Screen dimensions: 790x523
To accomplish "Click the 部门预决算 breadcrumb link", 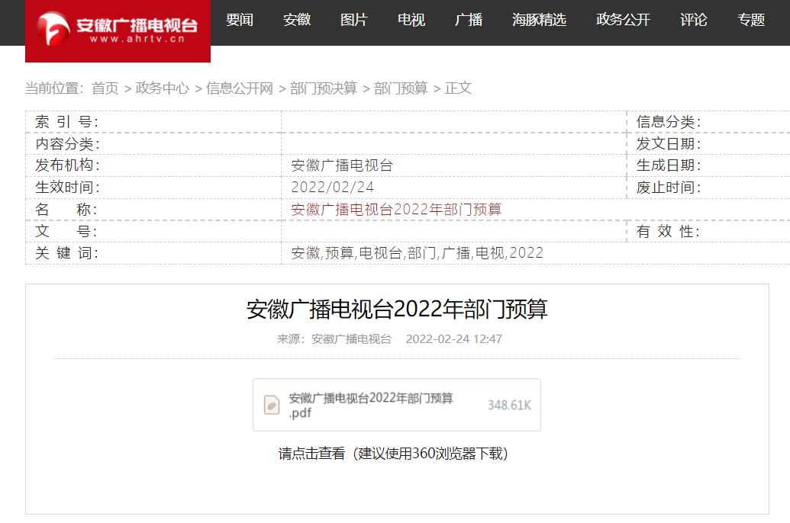I will point(323,88).
